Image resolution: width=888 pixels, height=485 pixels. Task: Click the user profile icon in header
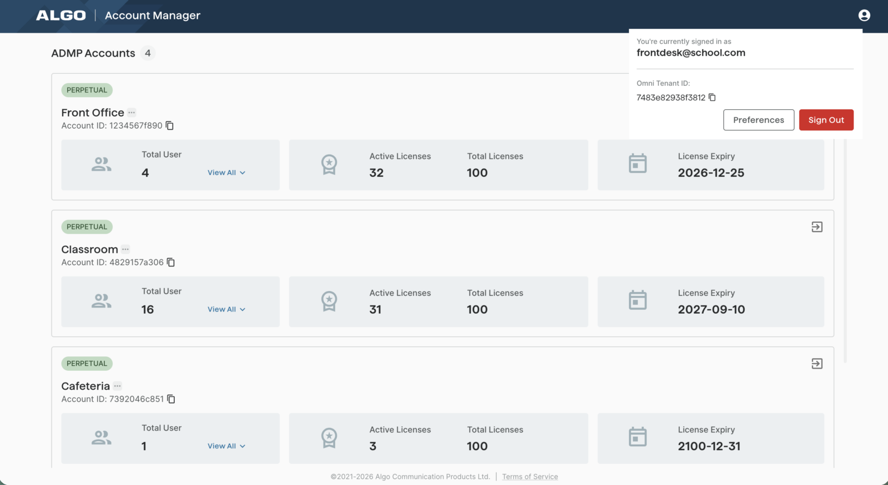click(x=864, y=16)
